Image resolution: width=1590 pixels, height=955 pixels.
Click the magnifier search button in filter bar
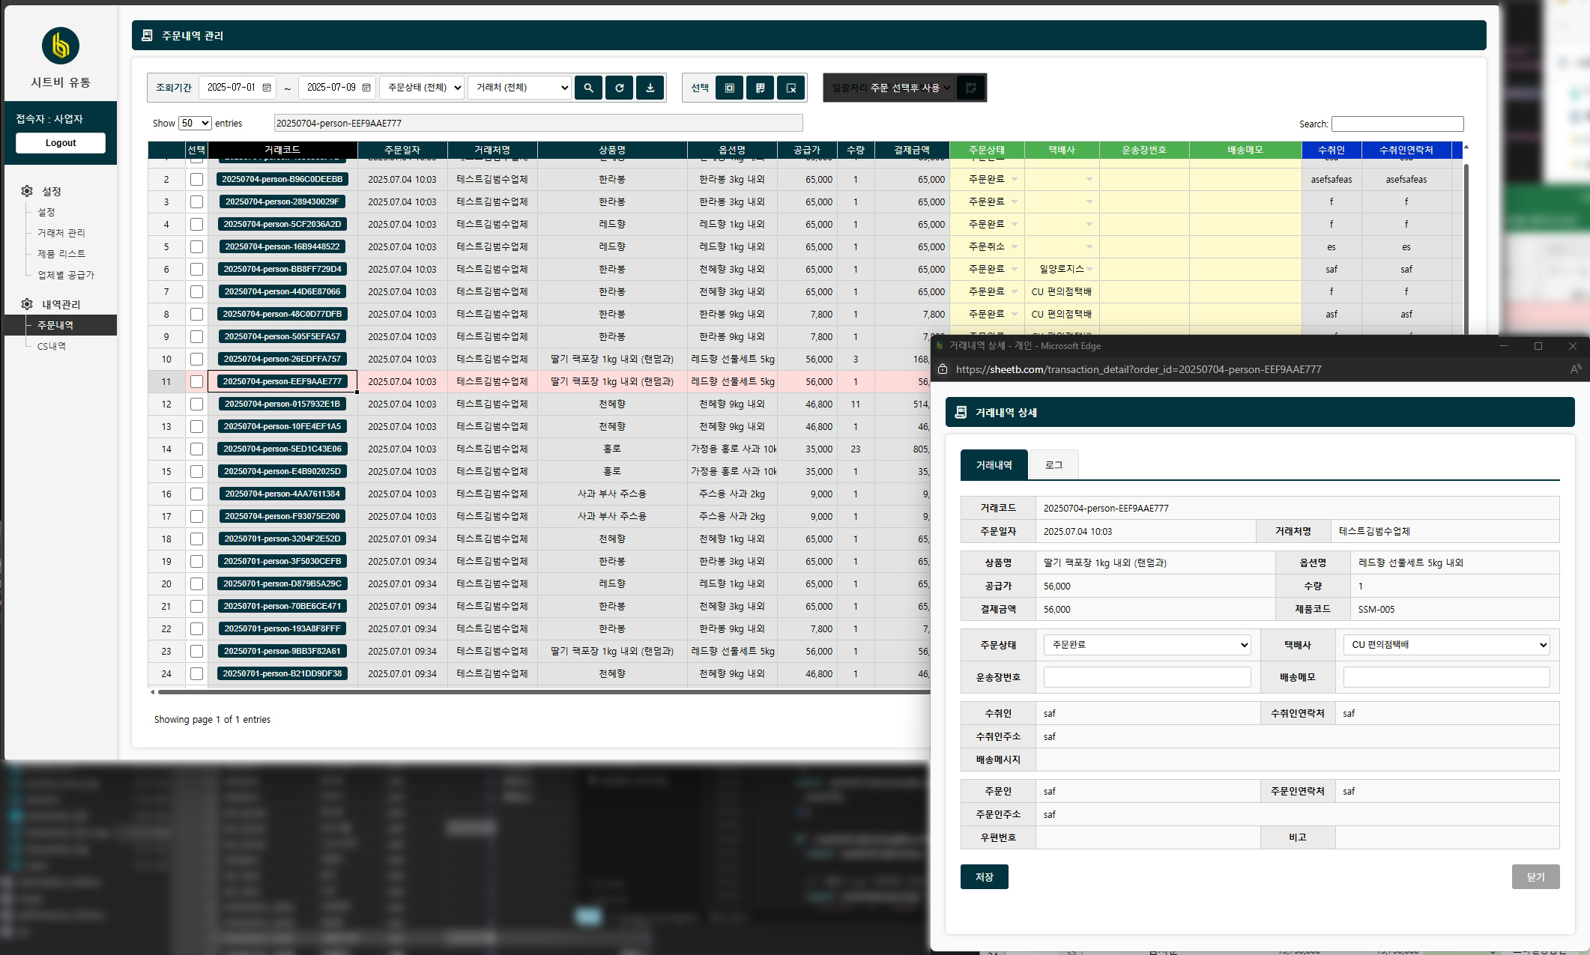point(588,88)
